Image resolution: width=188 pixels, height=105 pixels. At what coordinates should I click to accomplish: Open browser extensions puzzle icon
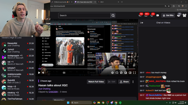[174, 6]
